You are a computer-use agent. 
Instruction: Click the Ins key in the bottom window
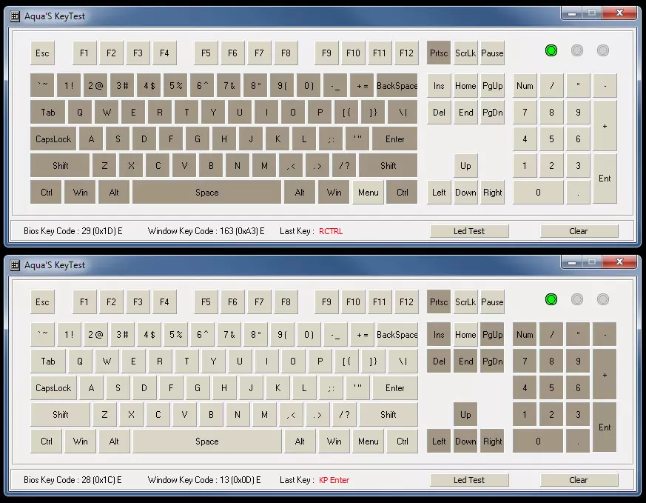[x=439, y=335]
